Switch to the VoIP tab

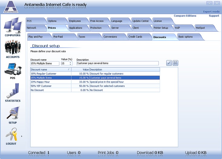pos(183,28)
